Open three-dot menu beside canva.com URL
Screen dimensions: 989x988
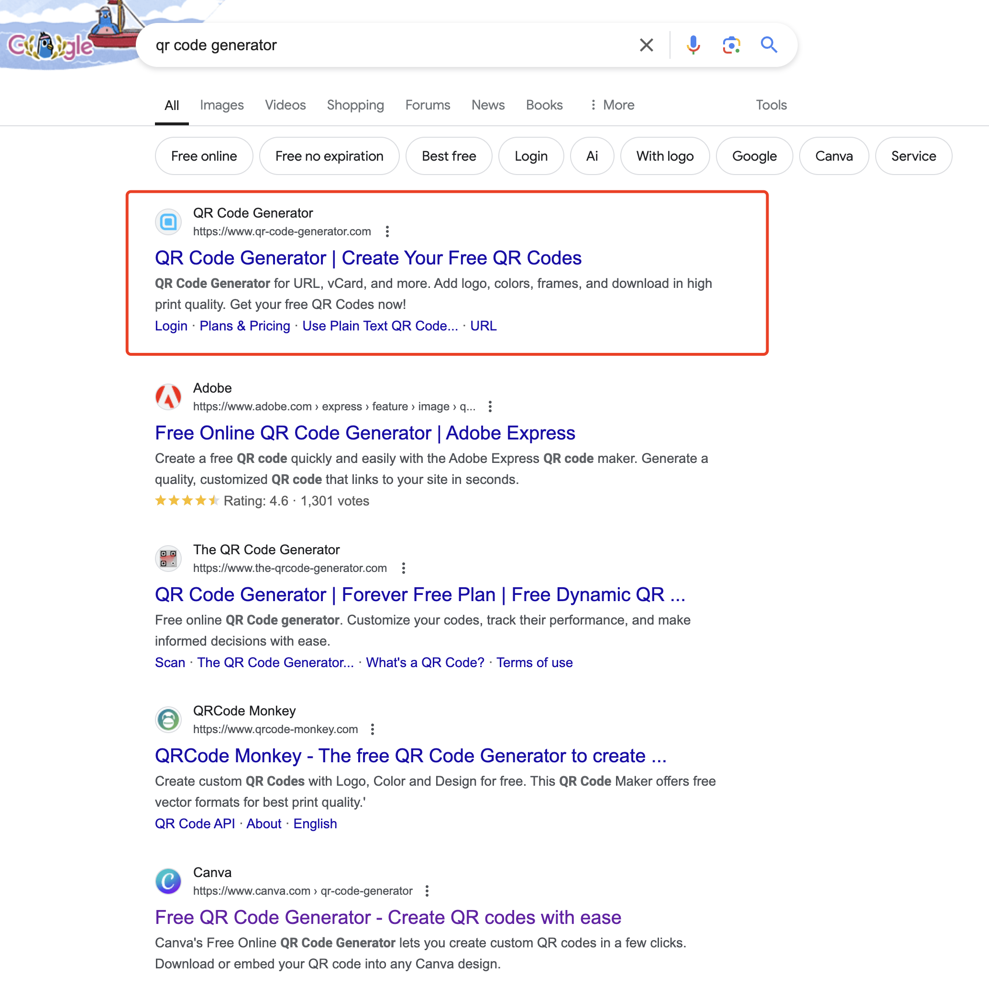(427, 891)
